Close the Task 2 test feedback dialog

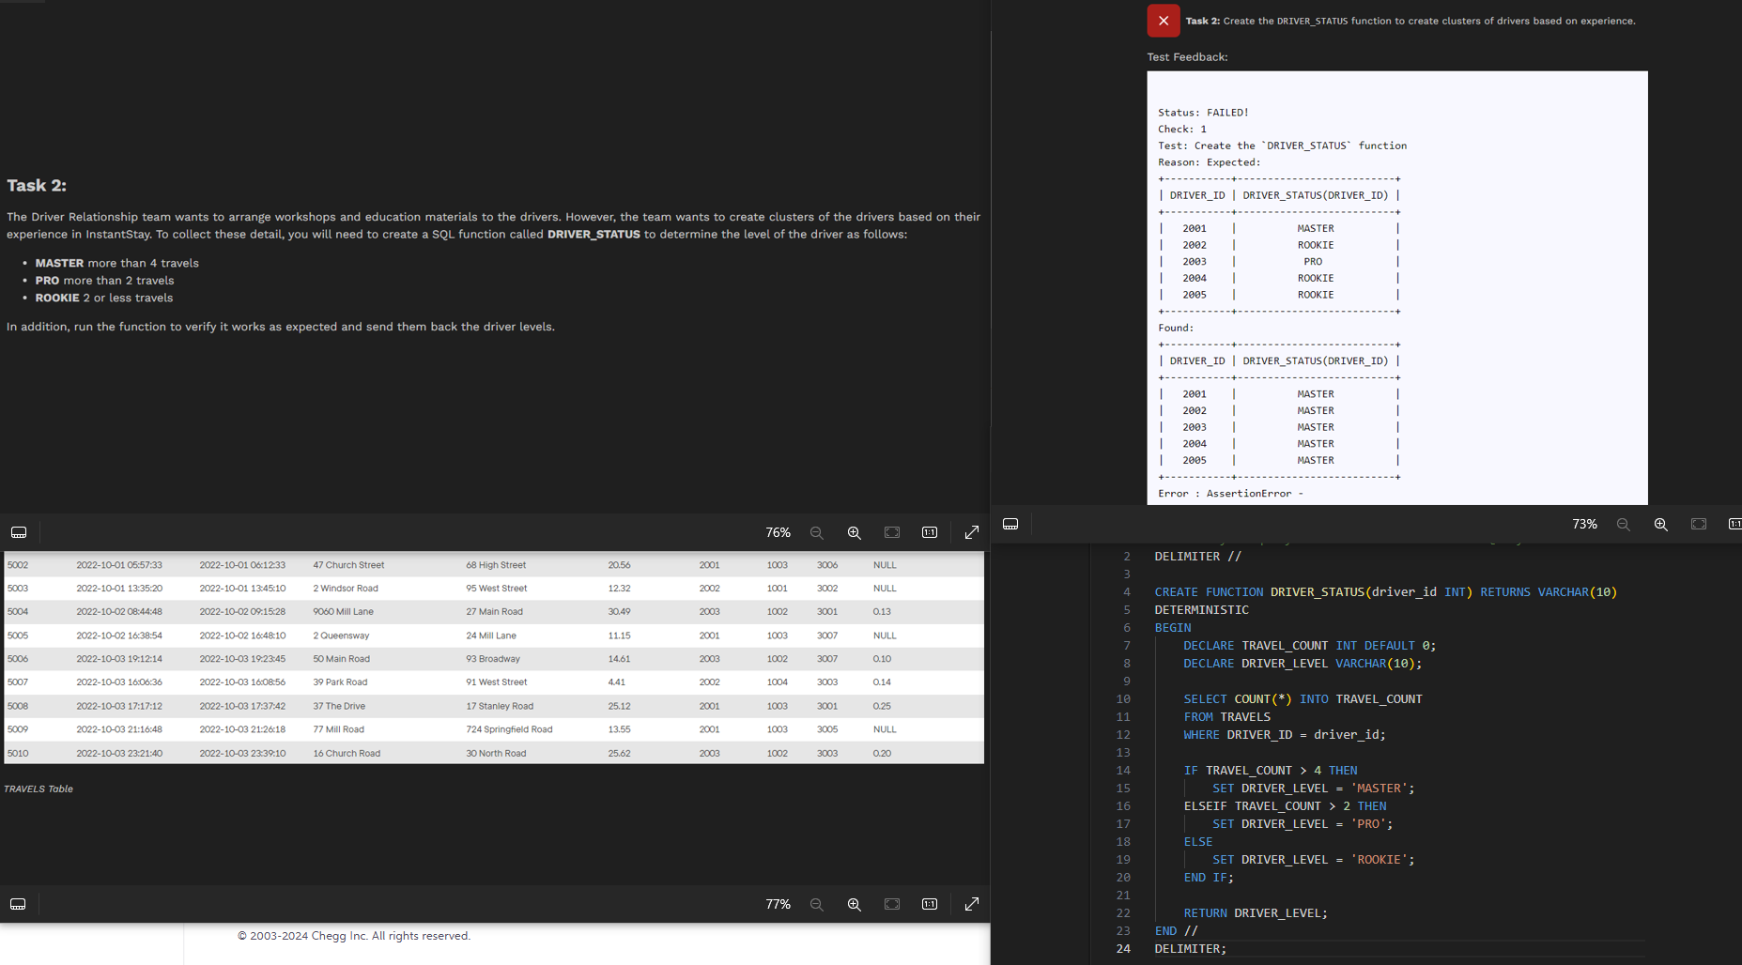coord(1163,20)
